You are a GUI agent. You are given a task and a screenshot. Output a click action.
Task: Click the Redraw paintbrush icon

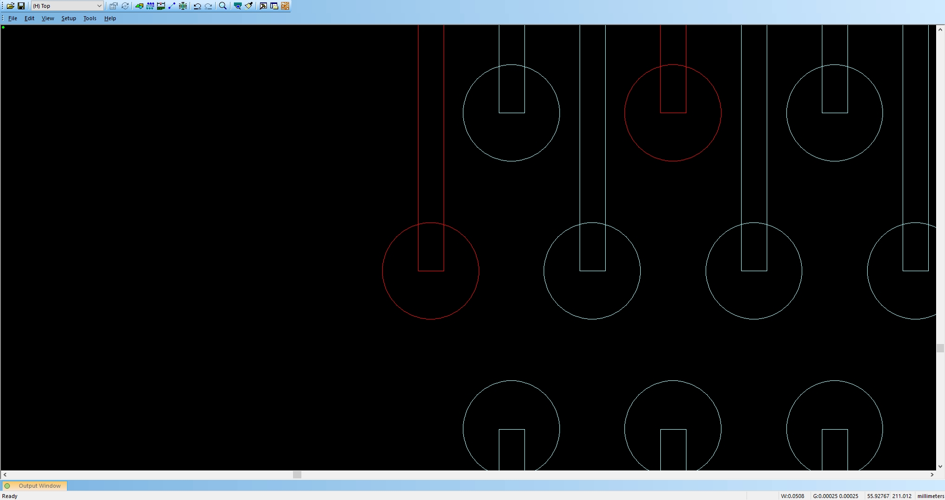point(249,6)
